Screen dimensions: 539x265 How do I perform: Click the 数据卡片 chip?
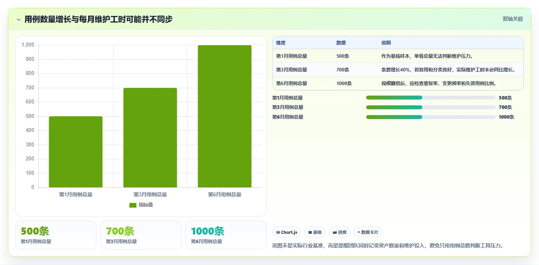(368, 232)
